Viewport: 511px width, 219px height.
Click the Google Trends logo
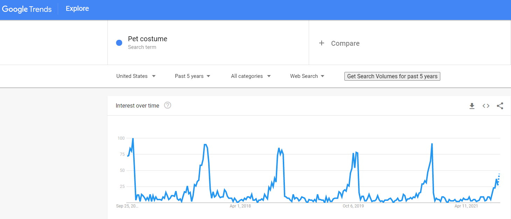pyautogui.click(x=27, y=9)
